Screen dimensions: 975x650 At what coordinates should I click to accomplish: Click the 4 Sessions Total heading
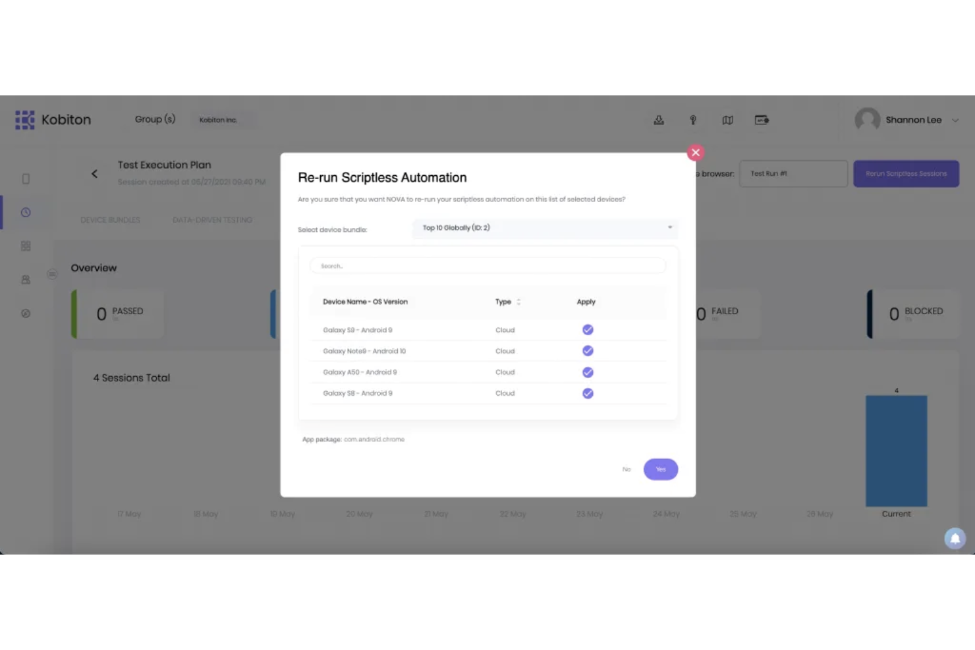[x=132, y=378]
